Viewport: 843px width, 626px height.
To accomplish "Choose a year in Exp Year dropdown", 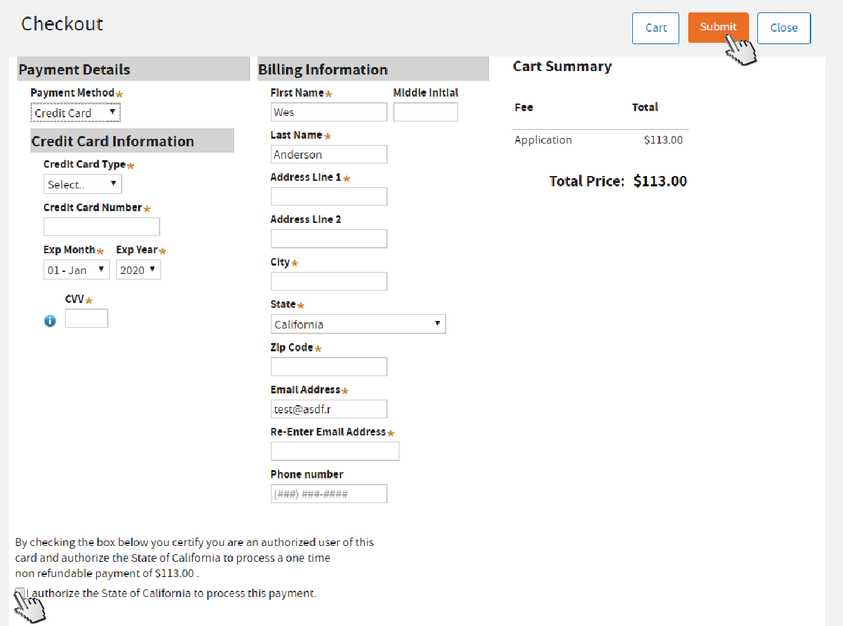I will coord(138,270).
